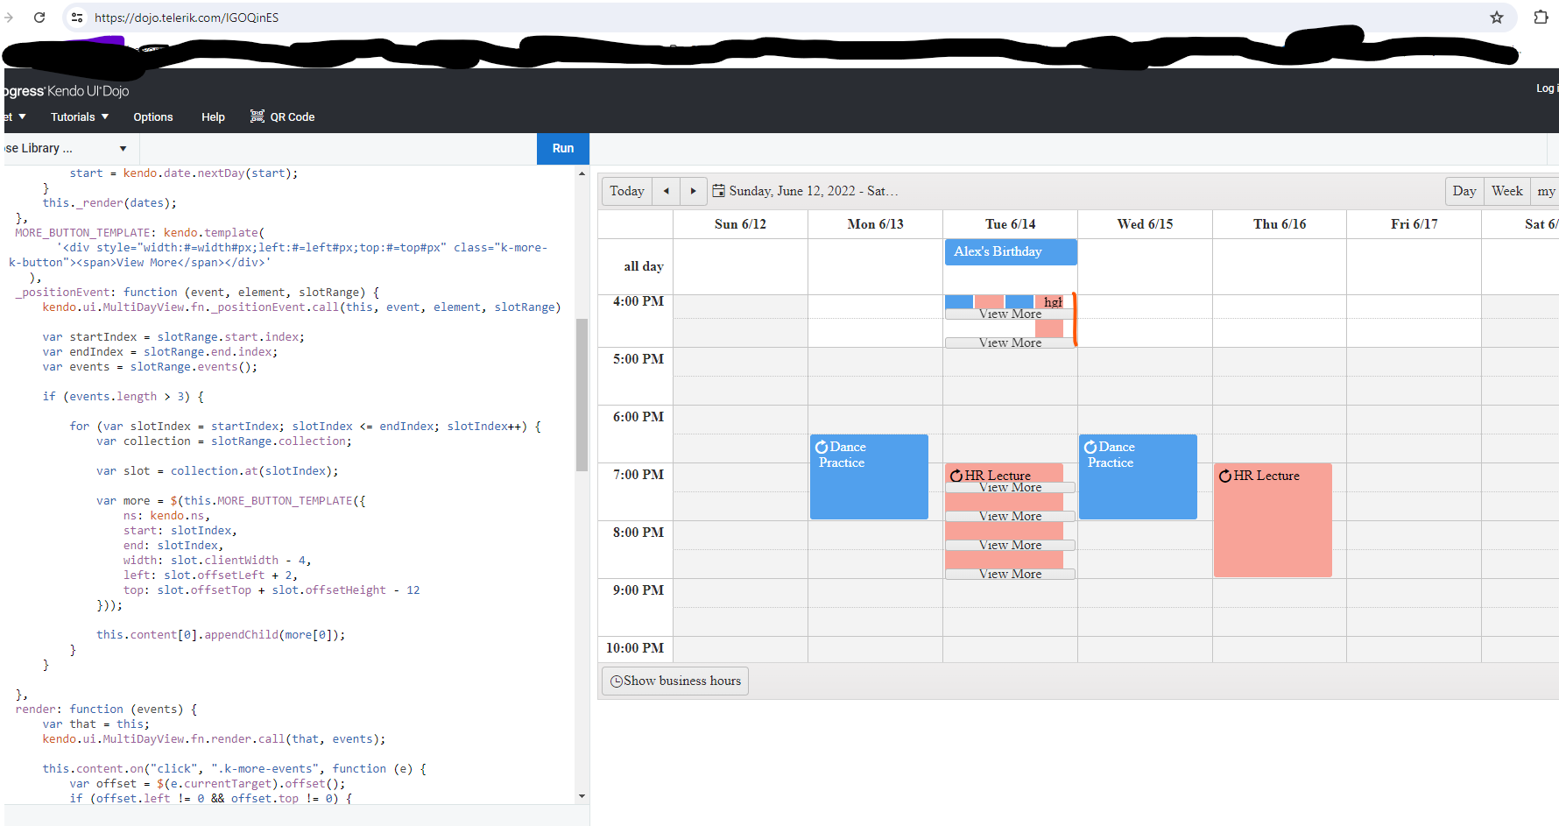Switch scheduler to Week view
Screen dimensions: 1559x826
[1506, 191]
